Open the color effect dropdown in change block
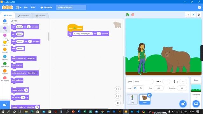The image size is (203, 114). pos(22,107)
